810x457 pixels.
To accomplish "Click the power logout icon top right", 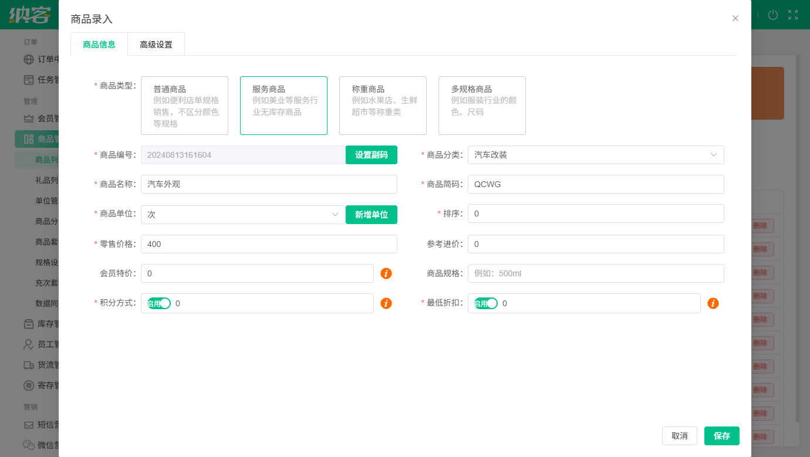I will (x=772, y=16).
